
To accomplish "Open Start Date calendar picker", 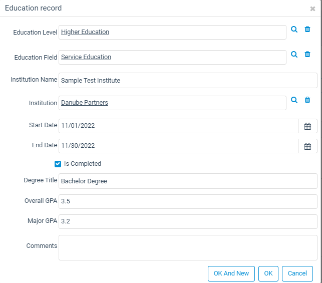I will point(307,126).
